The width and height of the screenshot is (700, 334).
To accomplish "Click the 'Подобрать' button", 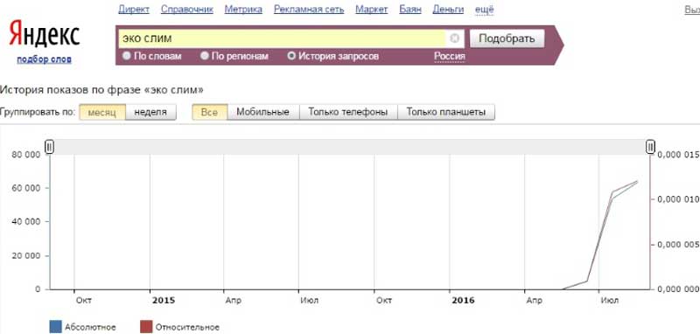I will [507, 38].
